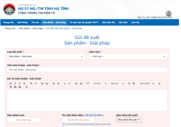This screenshot has height=127, width=181.
Task: Open the Loại đề xuất dropdown
Action: (x=46, y=57)
